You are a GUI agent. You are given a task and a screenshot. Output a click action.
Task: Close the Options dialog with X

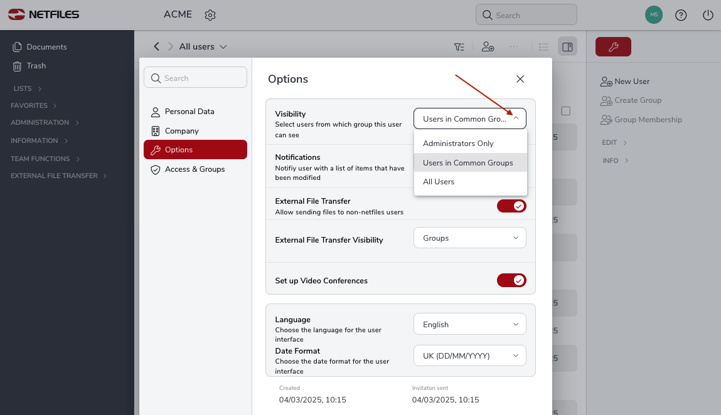(x=520, y=79)
